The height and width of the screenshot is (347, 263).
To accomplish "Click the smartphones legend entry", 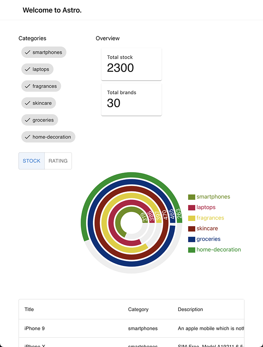I will tap(209, 197).
